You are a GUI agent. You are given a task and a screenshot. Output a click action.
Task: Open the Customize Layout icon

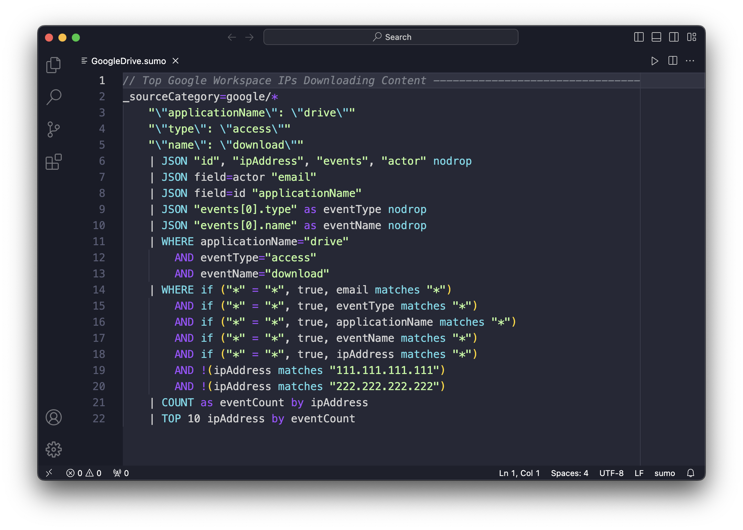(691, 37)
